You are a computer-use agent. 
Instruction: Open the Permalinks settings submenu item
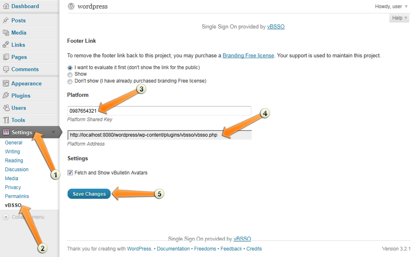(17, 196)
